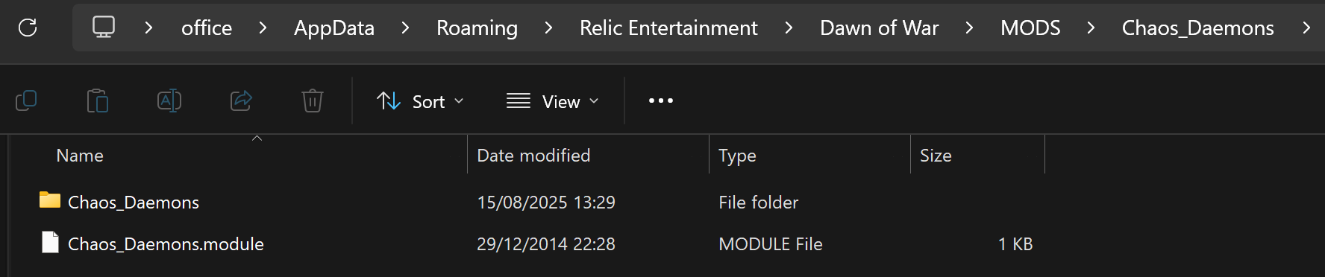Go to the AppData breadcrumb folder
The width and height of the screenshot is (1325, 277).
(334, 28)
